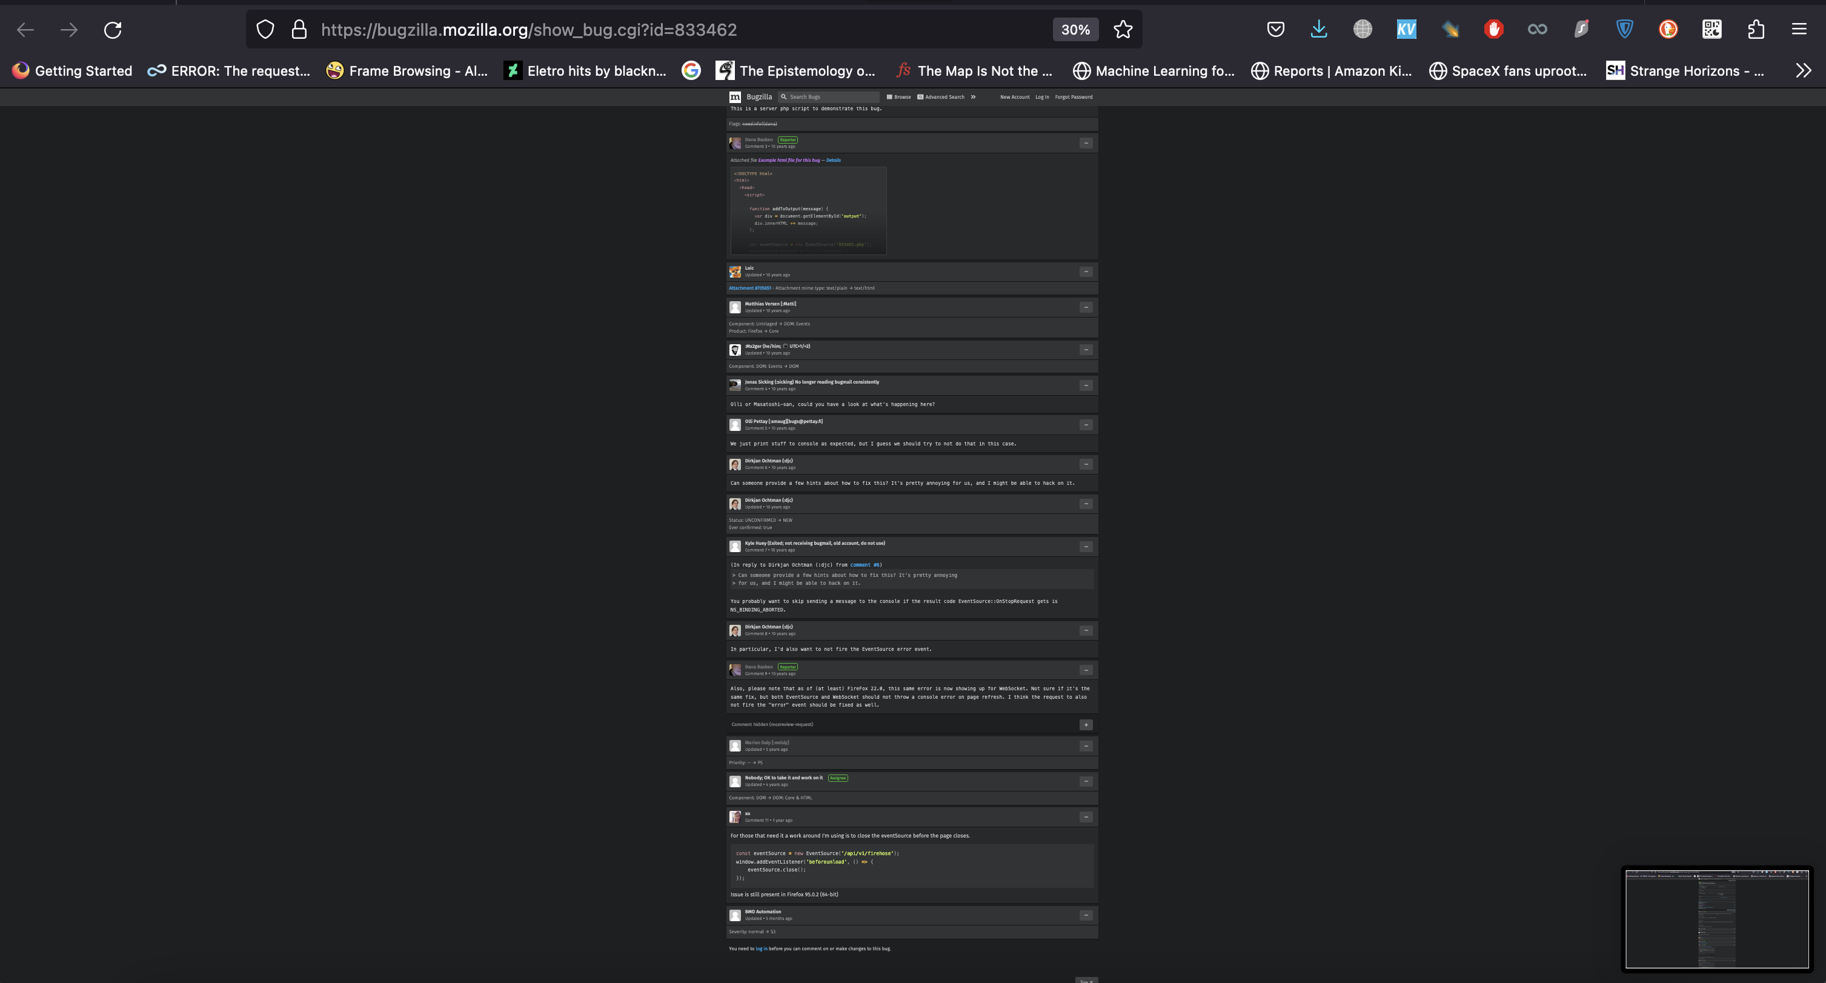Open the QR code extension

pos(1713,29)
